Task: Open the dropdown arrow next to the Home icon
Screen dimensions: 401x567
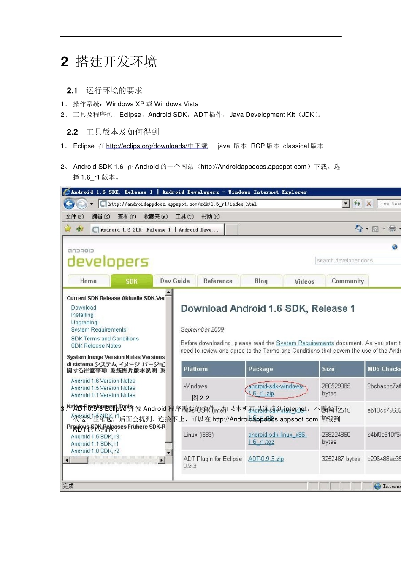Action: pos(367,229)
